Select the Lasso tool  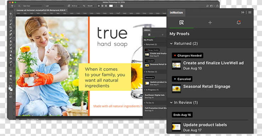pyautogui.click(x=11, y=20)
